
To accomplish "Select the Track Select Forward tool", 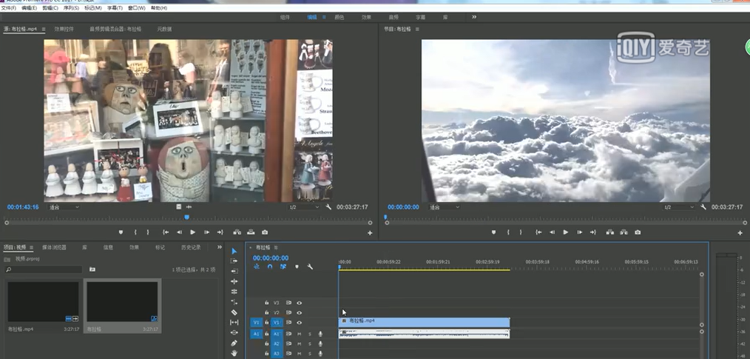I will pyautogui.click(x=234, y=261).
